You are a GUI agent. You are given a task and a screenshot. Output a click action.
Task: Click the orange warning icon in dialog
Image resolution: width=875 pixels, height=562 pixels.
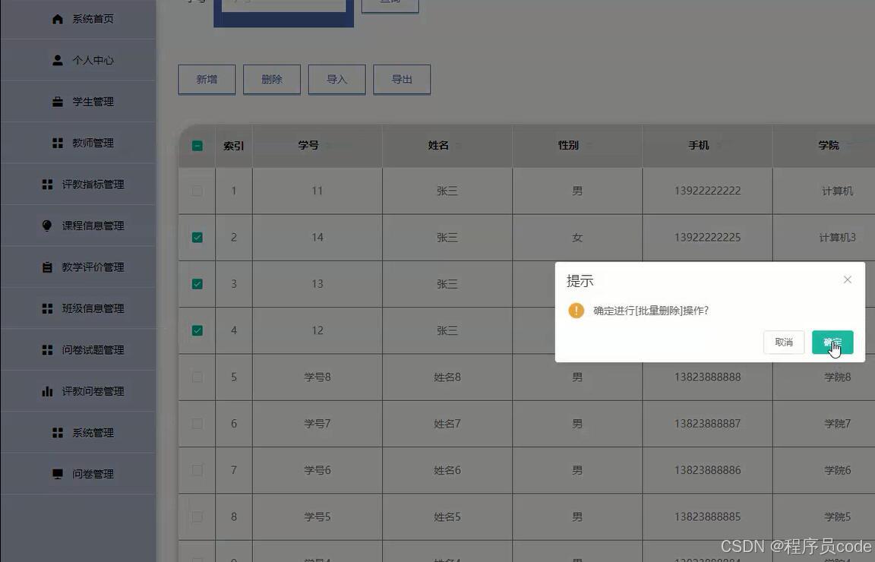coord(576,311)
